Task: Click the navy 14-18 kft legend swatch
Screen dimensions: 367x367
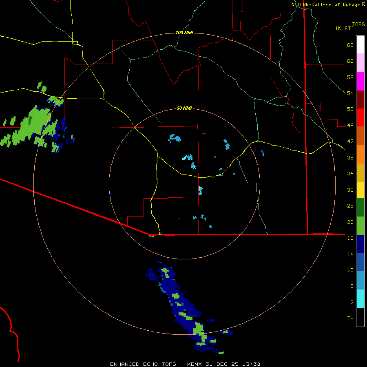Action: 360,244
